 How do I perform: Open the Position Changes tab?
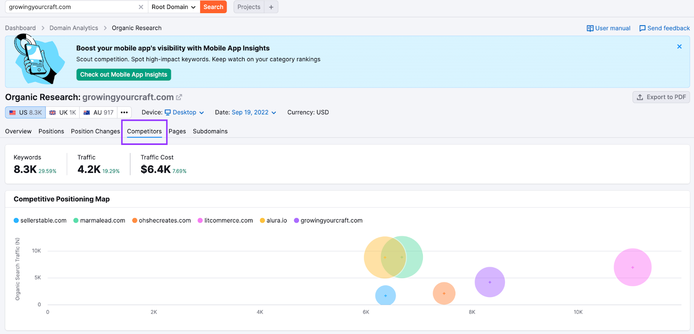(x=95, y=131)
